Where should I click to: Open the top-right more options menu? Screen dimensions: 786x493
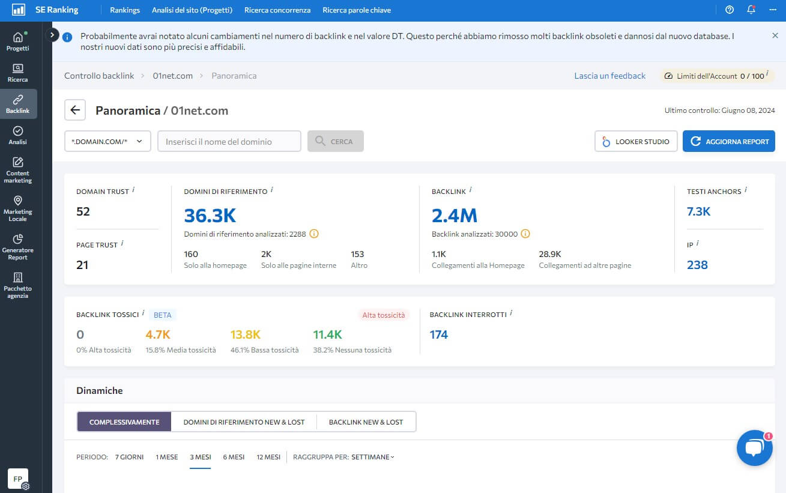[773, 10]
